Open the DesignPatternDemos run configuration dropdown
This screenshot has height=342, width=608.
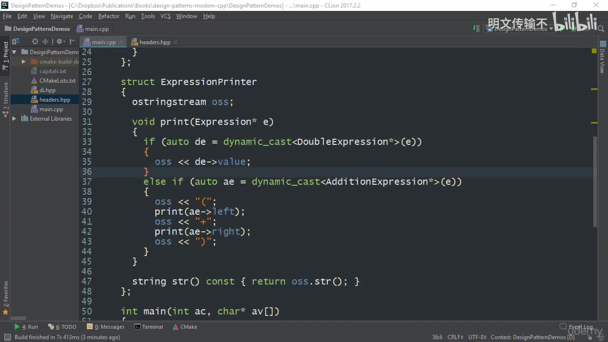tap(520, 29)
